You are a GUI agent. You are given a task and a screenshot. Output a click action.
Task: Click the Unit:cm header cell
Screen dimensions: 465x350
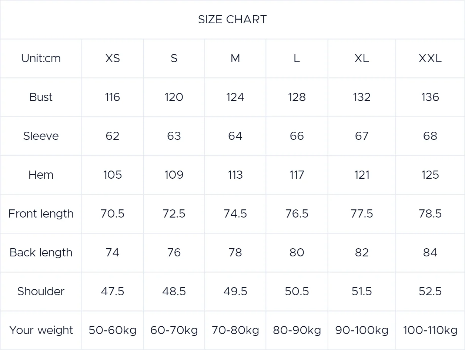pyautogui.click(x=41, y=58)
